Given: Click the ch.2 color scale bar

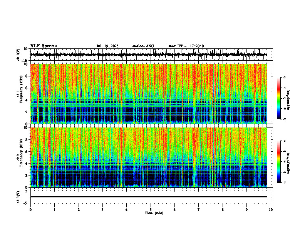Looking at the screenshot, I should [x=278, y=162].
